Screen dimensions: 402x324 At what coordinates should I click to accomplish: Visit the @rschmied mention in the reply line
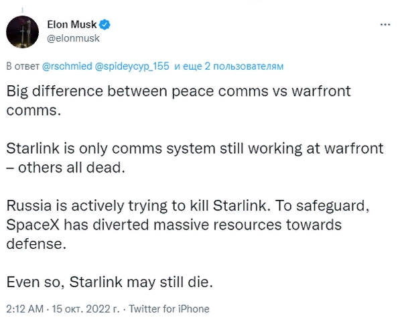67,66
